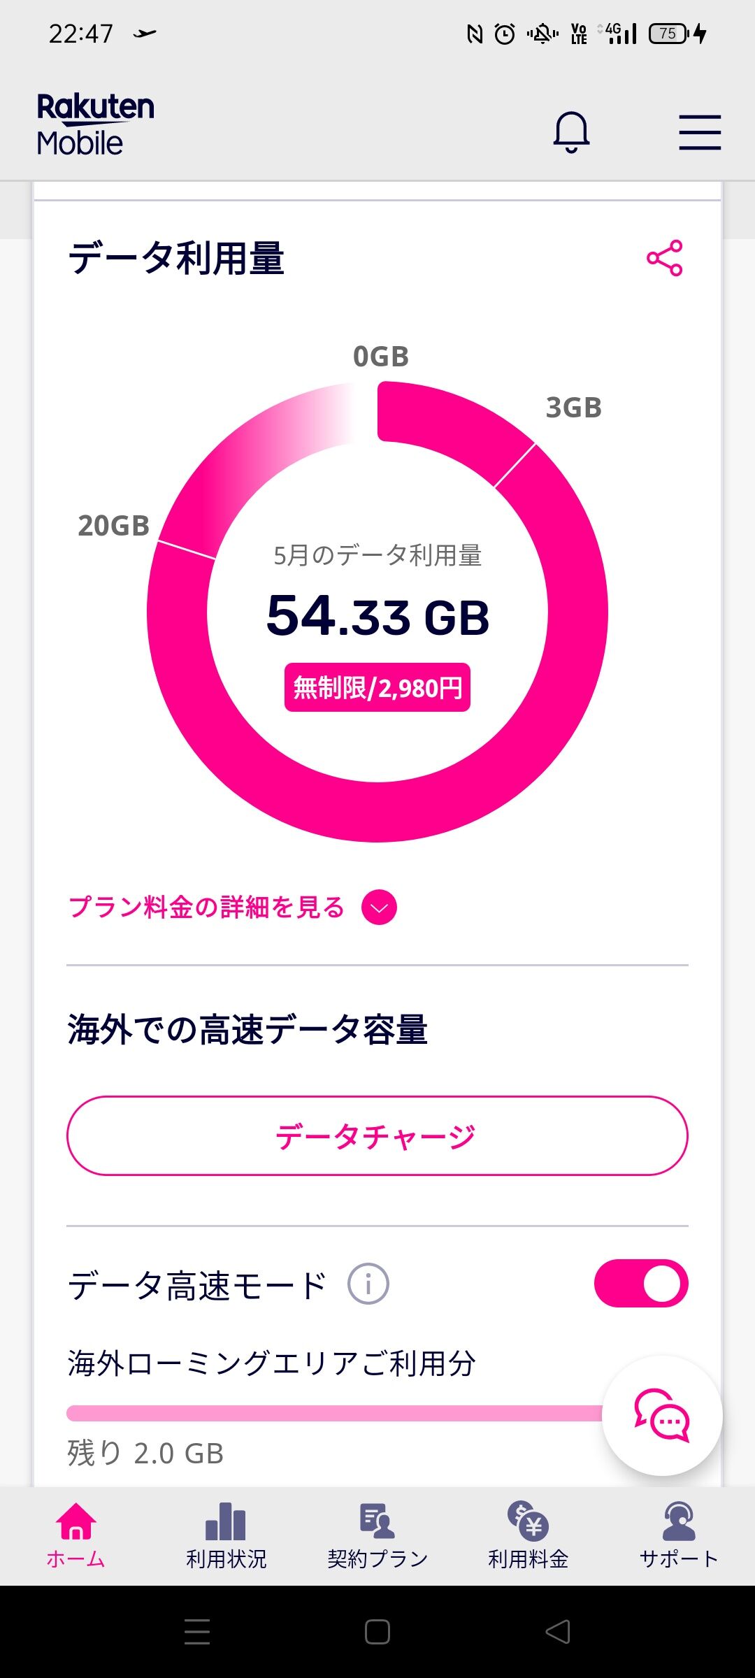Open the notifications bell
The image size is (755, 1678).
click(x=571, y=132)
